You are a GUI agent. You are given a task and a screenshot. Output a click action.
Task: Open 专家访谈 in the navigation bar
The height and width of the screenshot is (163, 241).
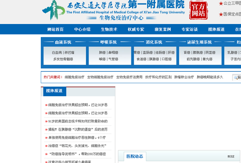(189, 29)
